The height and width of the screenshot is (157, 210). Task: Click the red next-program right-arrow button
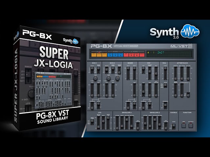point(137,55)
